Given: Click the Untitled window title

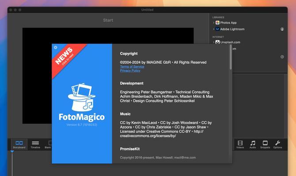Looking at the screenshot, I should tap(147, 10).
